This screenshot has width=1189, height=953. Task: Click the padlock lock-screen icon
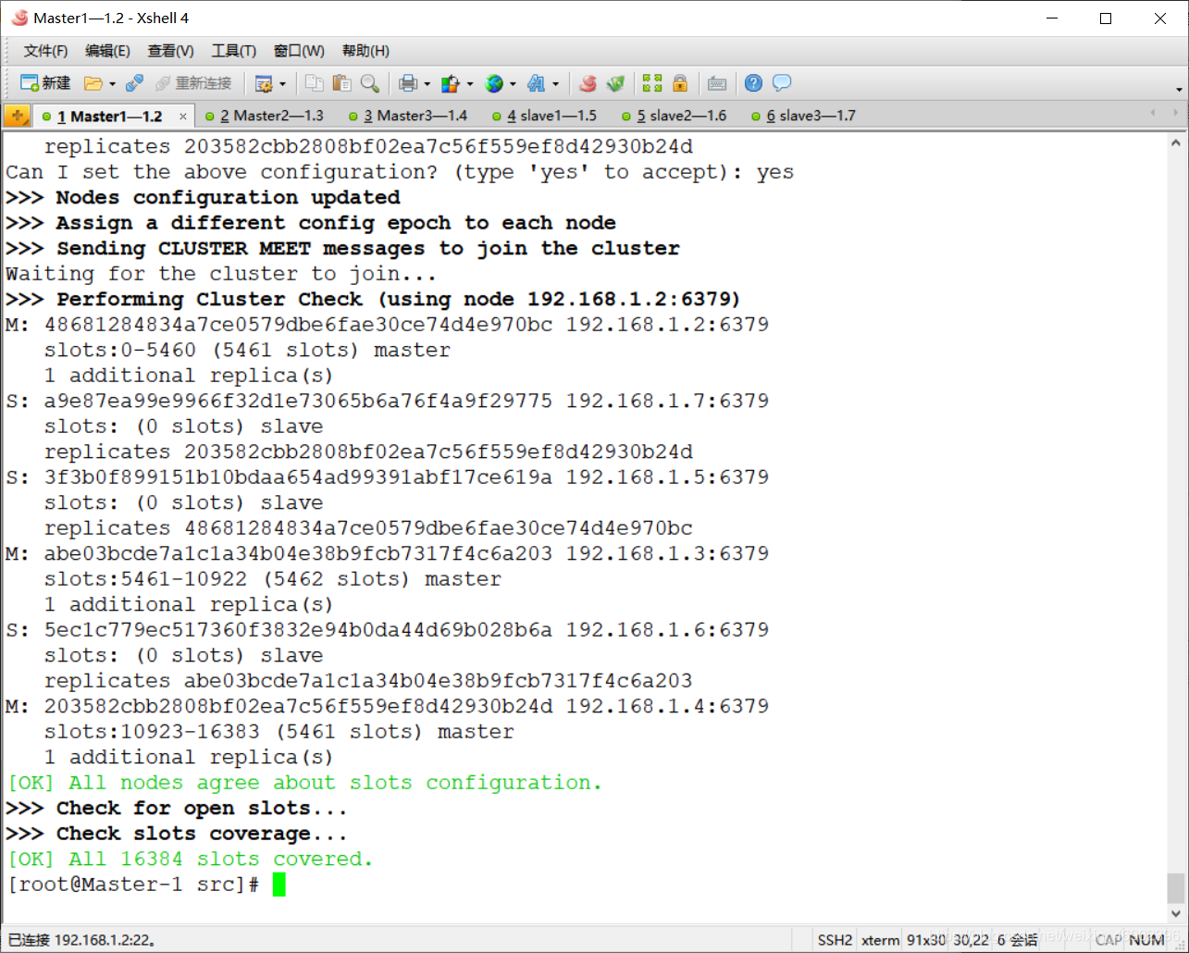(x=680, y=83)
